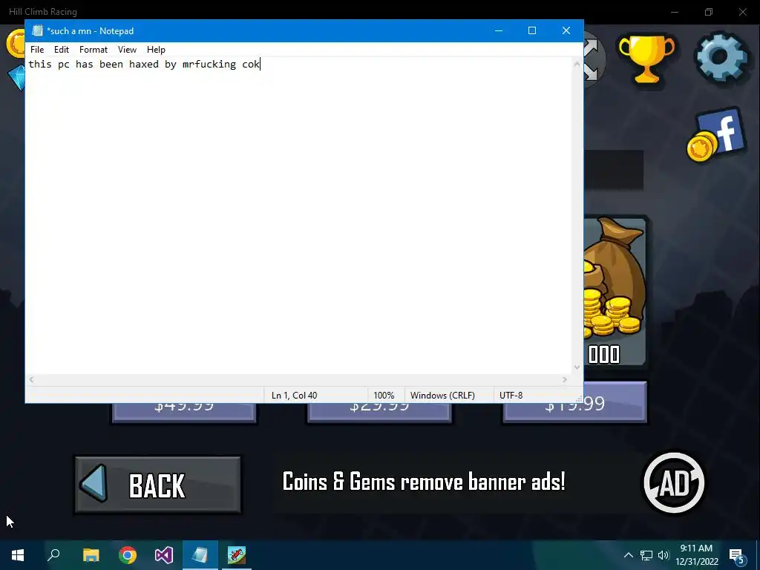
Task: Open the notification center icon
Action: coord(737,556)
